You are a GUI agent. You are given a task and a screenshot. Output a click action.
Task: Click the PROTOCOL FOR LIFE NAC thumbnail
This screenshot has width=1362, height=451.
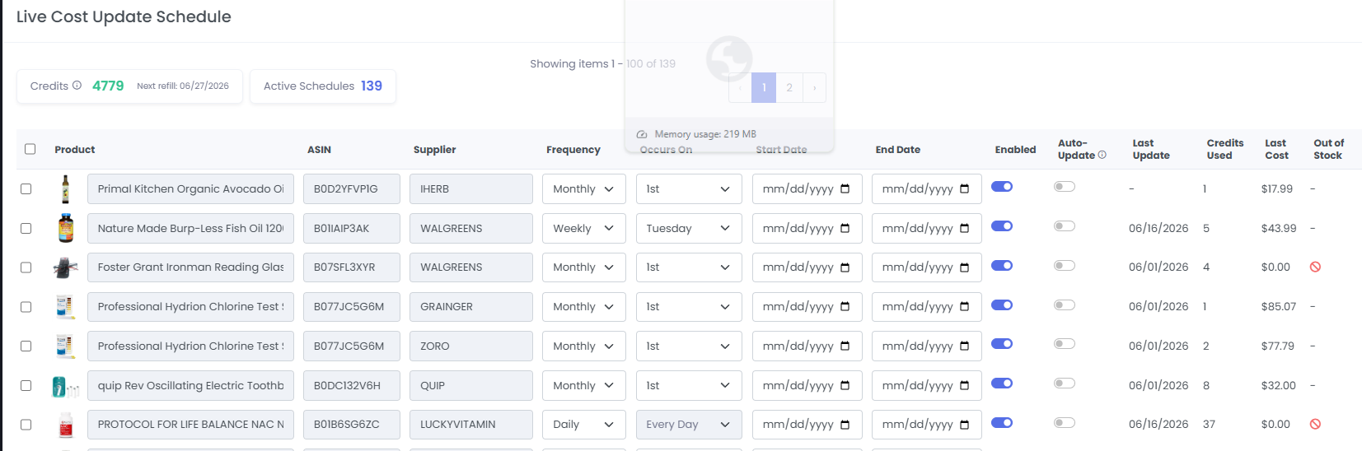click(66, 425)
